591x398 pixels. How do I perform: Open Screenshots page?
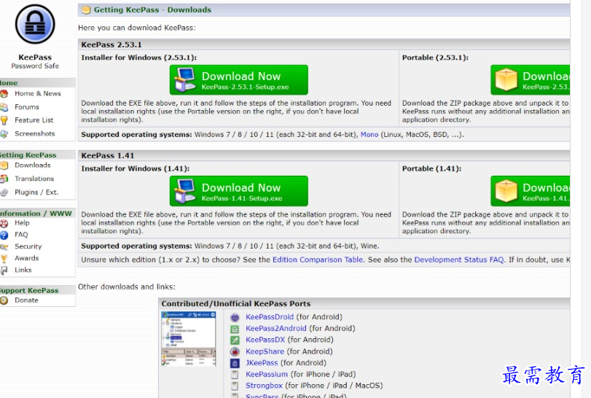(x=35, y=134)
